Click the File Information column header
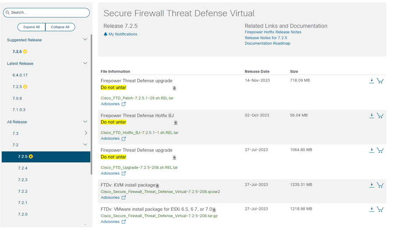Image resolution: width=412 pixels, height=230 pixels. pyautogui.click(x=115, y=71)
